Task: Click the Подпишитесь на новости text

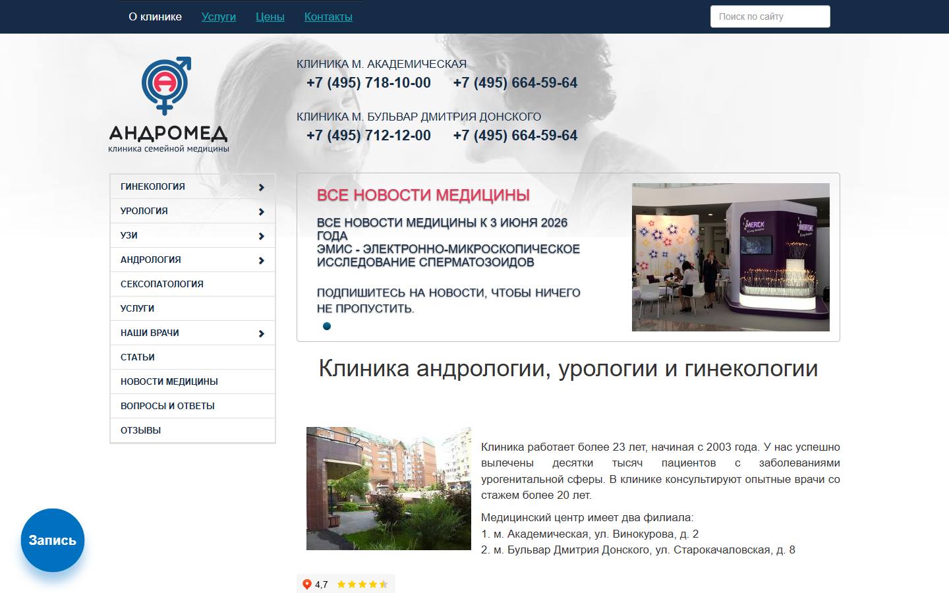Action: pyautogui.click(x=448, y=300)
